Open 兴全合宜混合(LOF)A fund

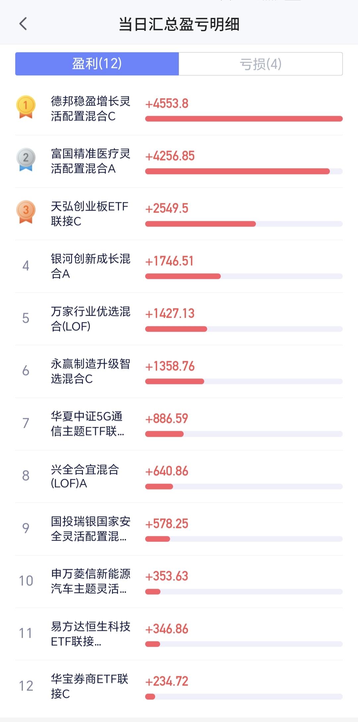point(179,476)
